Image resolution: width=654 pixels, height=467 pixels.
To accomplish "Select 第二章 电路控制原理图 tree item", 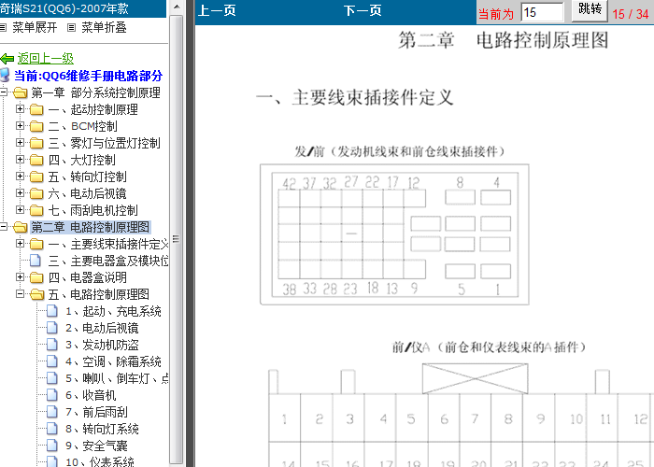I will coord(91,227).
